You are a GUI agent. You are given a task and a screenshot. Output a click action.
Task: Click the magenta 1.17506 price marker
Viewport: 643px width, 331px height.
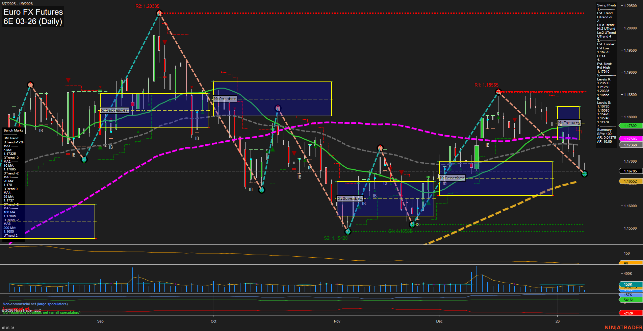coord(630,139)
